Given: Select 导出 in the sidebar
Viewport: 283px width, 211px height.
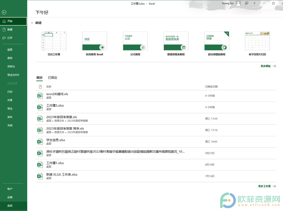Looking at the screenshot, I should point(10,109).
